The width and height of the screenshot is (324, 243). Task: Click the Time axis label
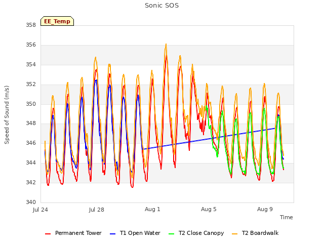point(286,217)
